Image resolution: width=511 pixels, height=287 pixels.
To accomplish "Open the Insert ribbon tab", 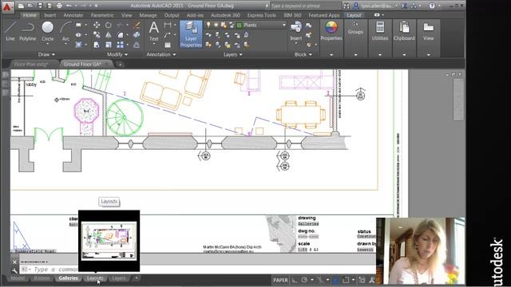I will tap(50, 15).
